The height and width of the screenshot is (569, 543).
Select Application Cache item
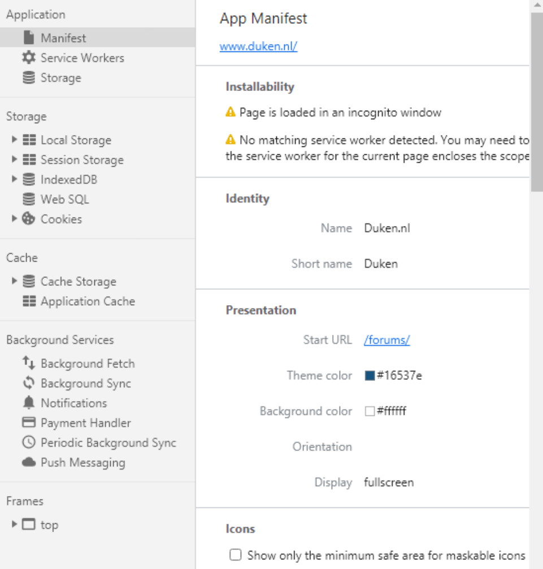click(x=98, y=301)
